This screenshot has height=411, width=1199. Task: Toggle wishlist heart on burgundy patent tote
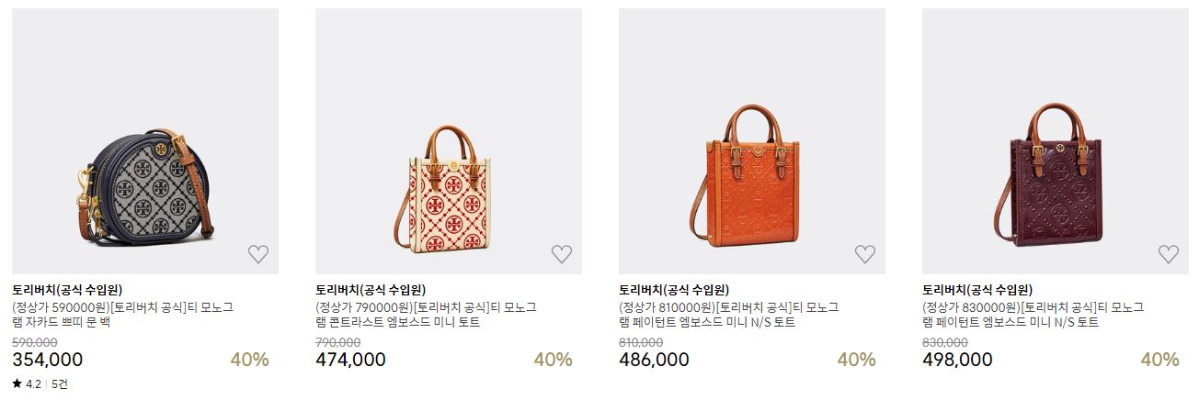[x=1169, y=254]
